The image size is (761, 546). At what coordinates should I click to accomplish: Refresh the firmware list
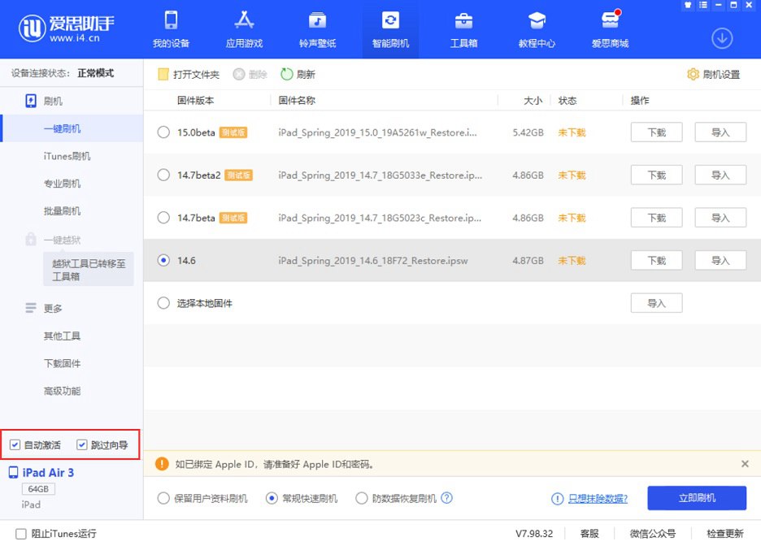pos(299,74)
